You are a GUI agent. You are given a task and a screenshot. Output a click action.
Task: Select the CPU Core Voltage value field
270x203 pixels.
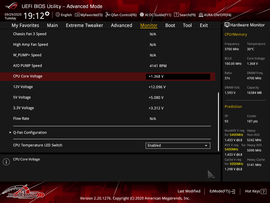pyautogui.click(x=178, y=76)
